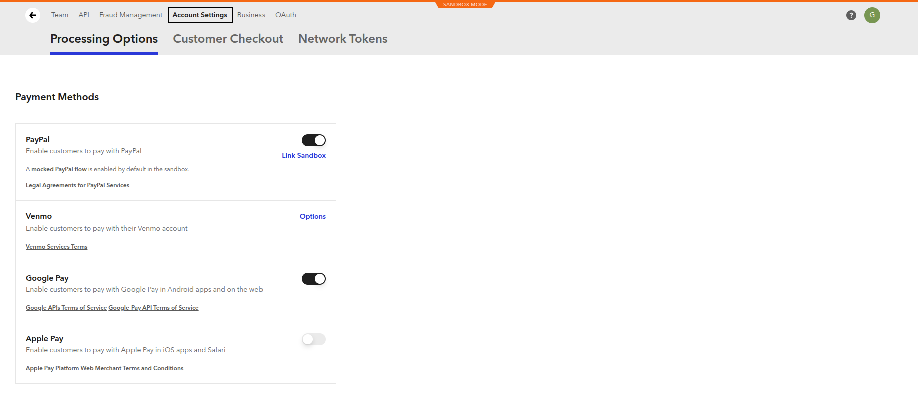Open the Business menu item
918x400 pixels.
[251, 15]
